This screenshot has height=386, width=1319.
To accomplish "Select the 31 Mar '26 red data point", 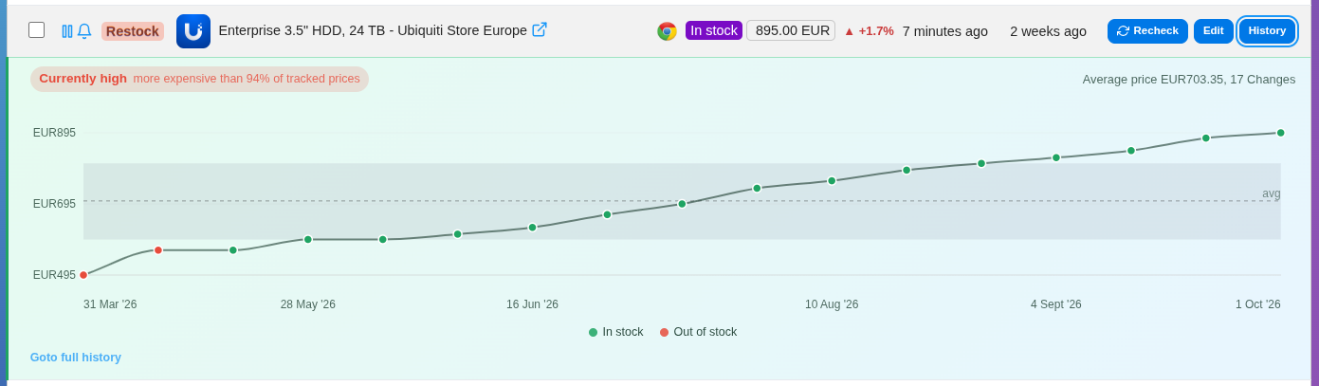I will tap(83, 275).
